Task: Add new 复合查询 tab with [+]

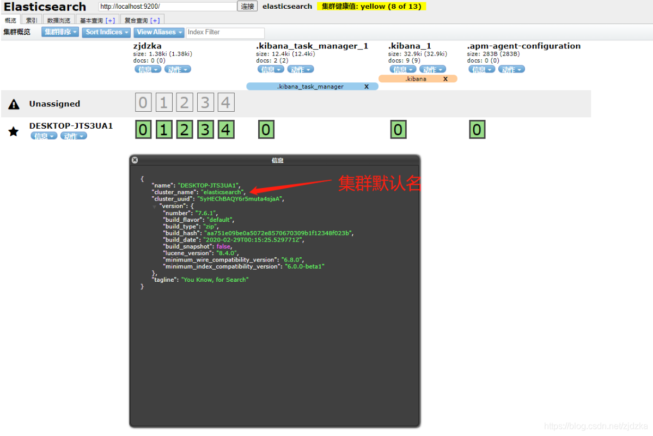Action: click(x=155, y=20)
